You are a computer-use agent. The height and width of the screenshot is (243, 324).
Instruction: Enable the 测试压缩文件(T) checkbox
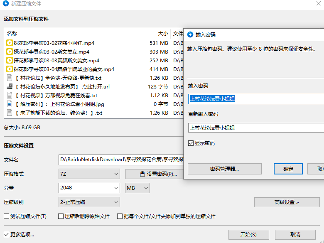click(x=6, y=216)
